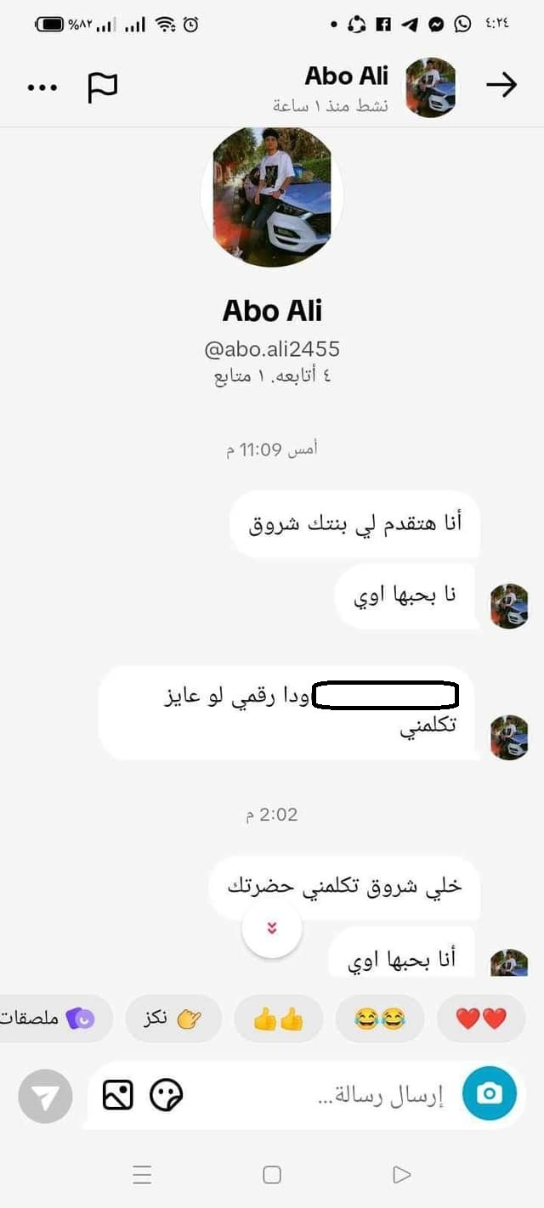Send the double thumbs up quick reply

point(279,1019)
